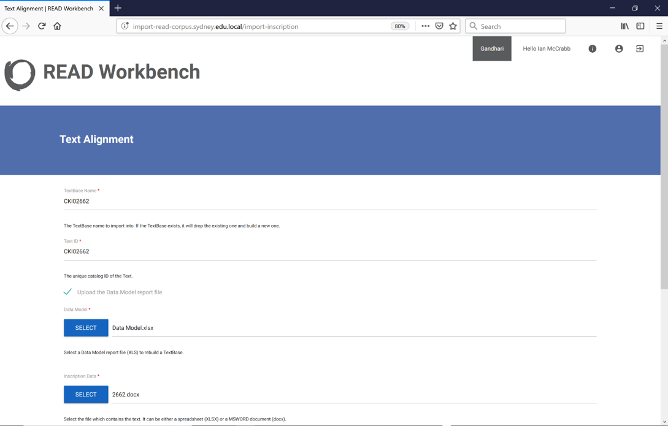Click the TextBase Name input field

(x=330, y=201)
